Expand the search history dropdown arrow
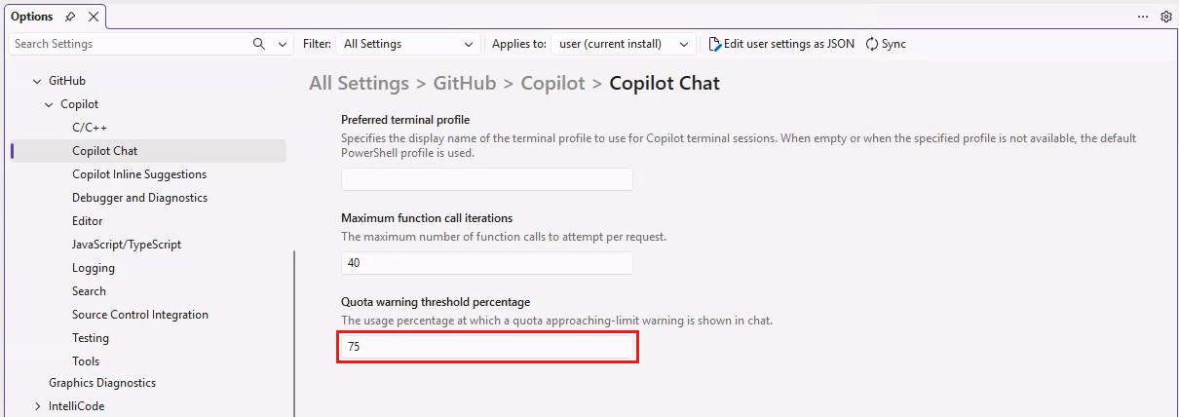This screenshot has width=1179, height=417. (283, 44)
